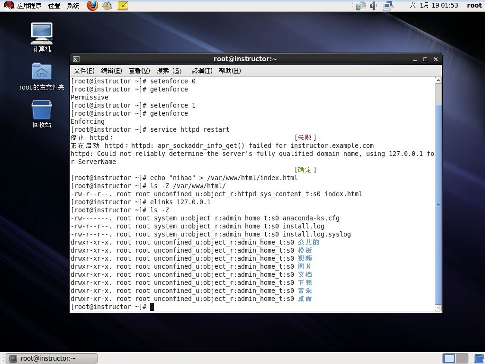Open the clock showing 1月 19 01:53
Viewport: 485px width, 364px height.
[x=434, y=5]
